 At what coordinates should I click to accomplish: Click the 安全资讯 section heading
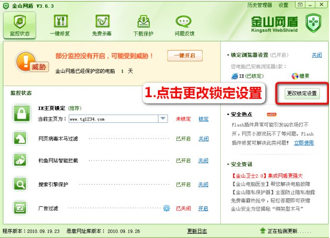(241, 164)
